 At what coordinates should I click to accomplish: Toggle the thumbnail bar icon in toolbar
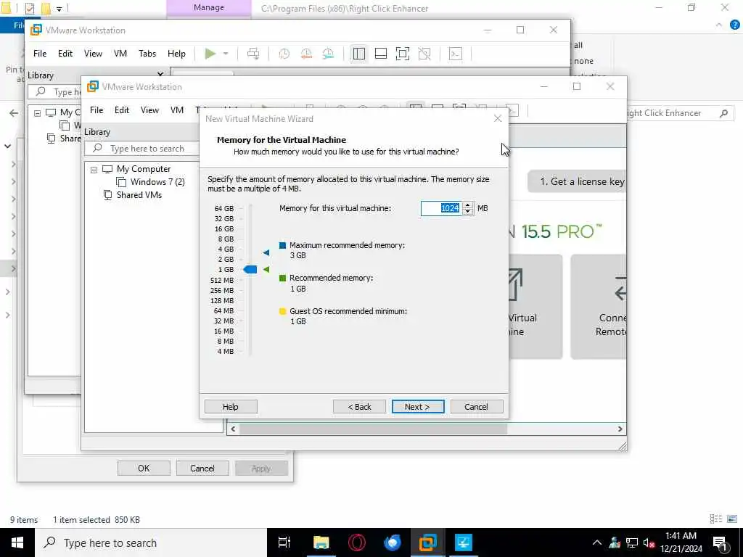click(x=380, y=54)
